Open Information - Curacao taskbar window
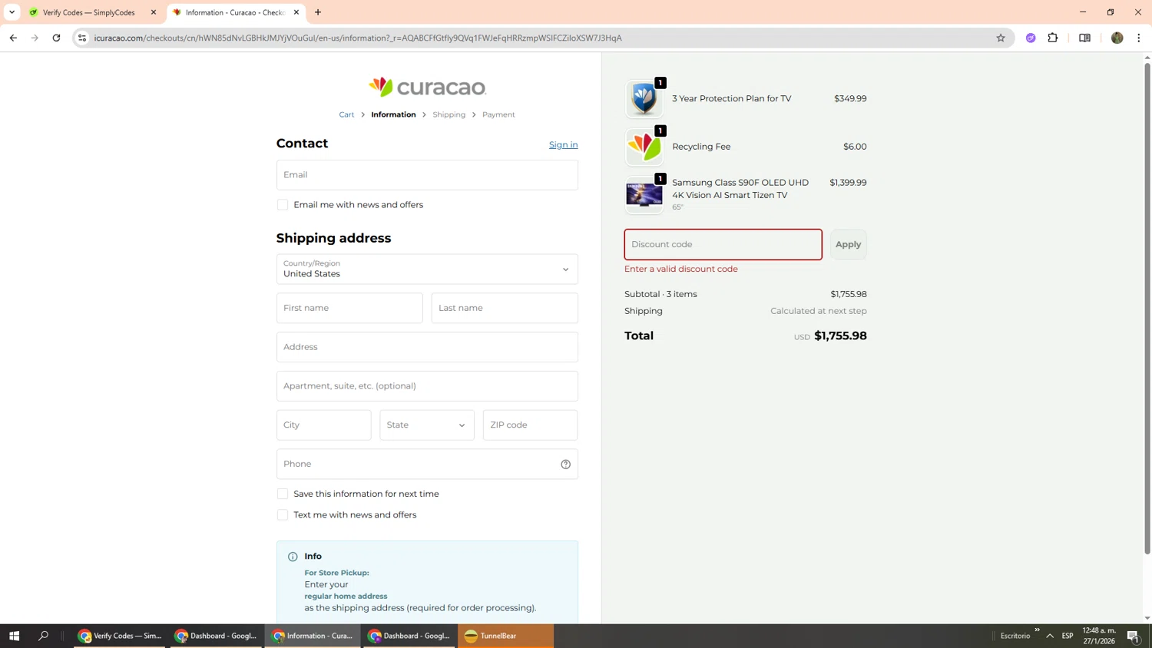 point(313,636)
